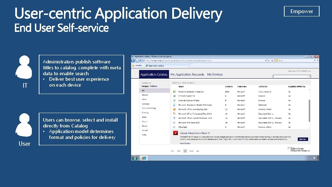Image resolution: width=332 pixels, height=187 pixels.
Task: Filter by the Document Editing category
Action: click(149, 108)
